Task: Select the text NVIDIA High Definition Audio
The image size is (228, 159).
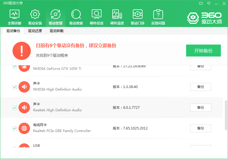Action: click(57, 89)
